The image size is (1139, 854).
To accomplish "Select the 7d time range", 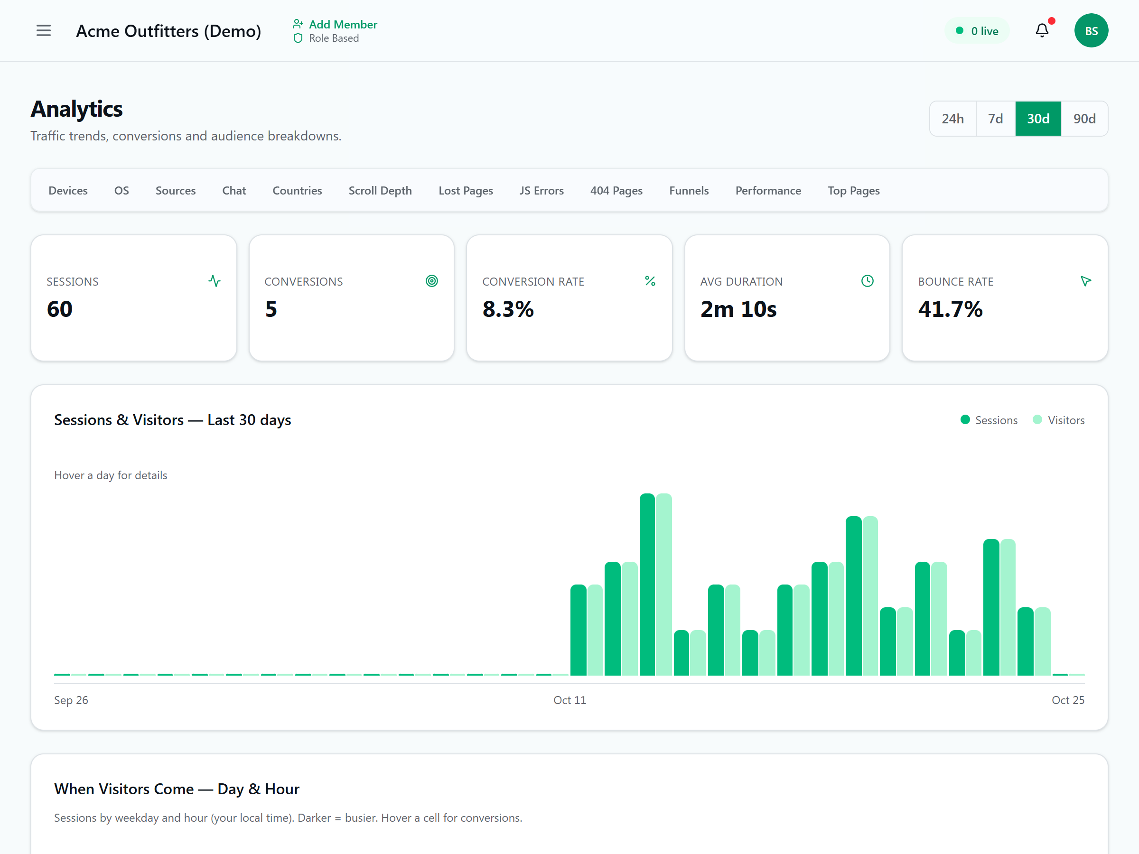I will click(x=995, y=119).
